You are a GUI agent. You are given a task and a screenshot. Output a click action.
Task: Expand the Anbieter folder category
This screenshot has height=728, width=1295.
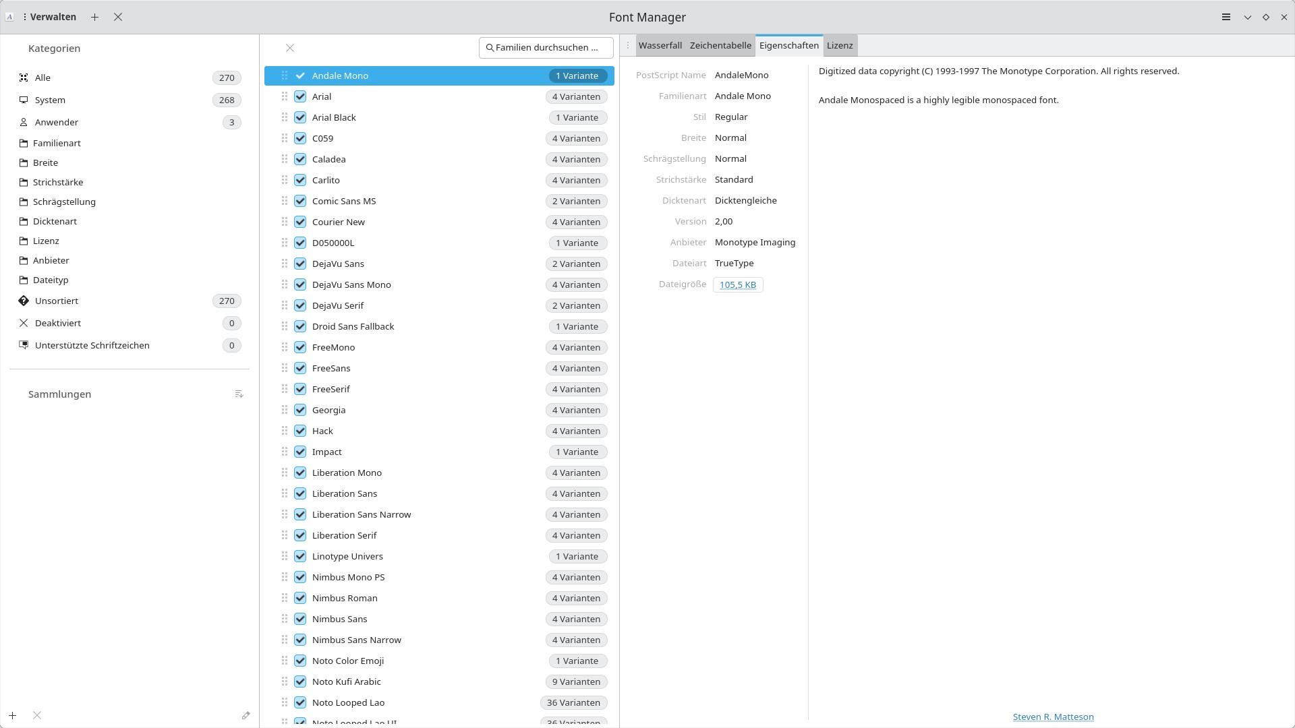pos(129,260)
